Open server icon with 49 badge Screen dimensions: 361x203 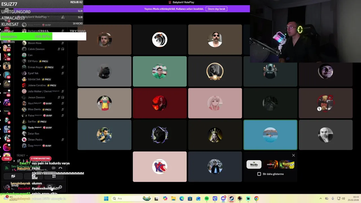click(6, 93)
